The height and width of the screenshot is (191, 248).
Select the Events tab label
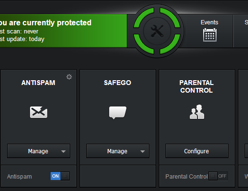coord(209,22)
